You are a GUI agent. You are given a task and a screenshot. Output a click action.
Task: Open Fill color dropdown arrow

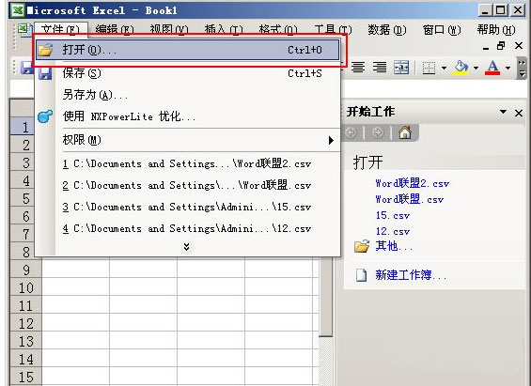476,68
